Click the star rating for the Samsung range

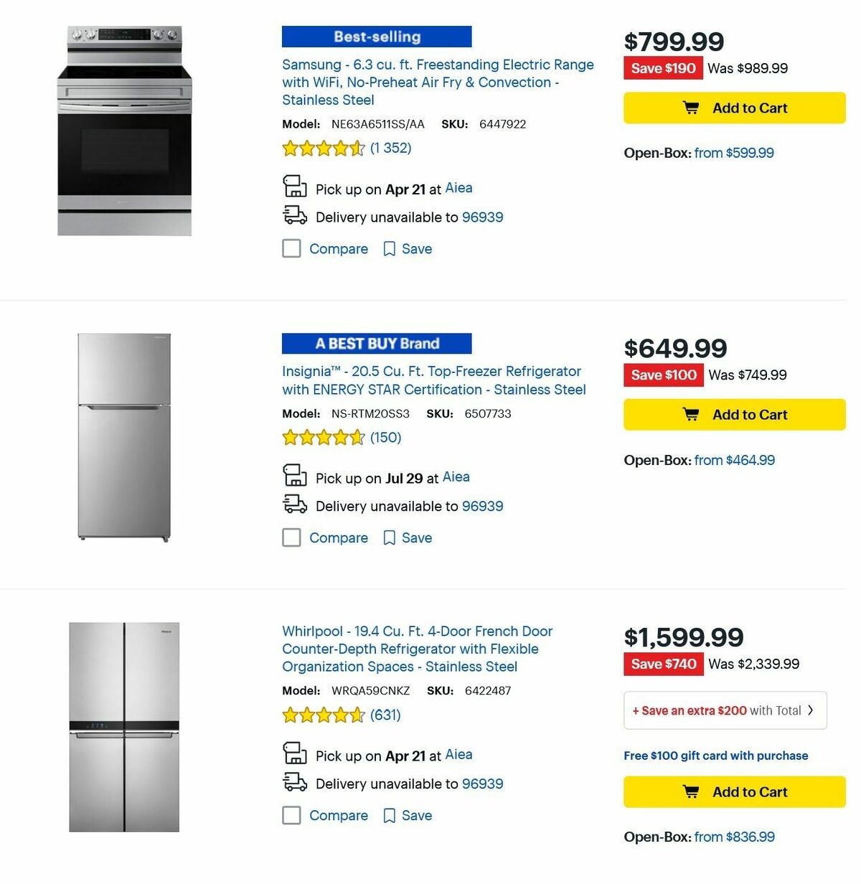tap(323, 148)
